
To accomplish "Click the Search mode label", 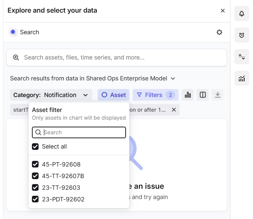I will (x=30, y=32).
